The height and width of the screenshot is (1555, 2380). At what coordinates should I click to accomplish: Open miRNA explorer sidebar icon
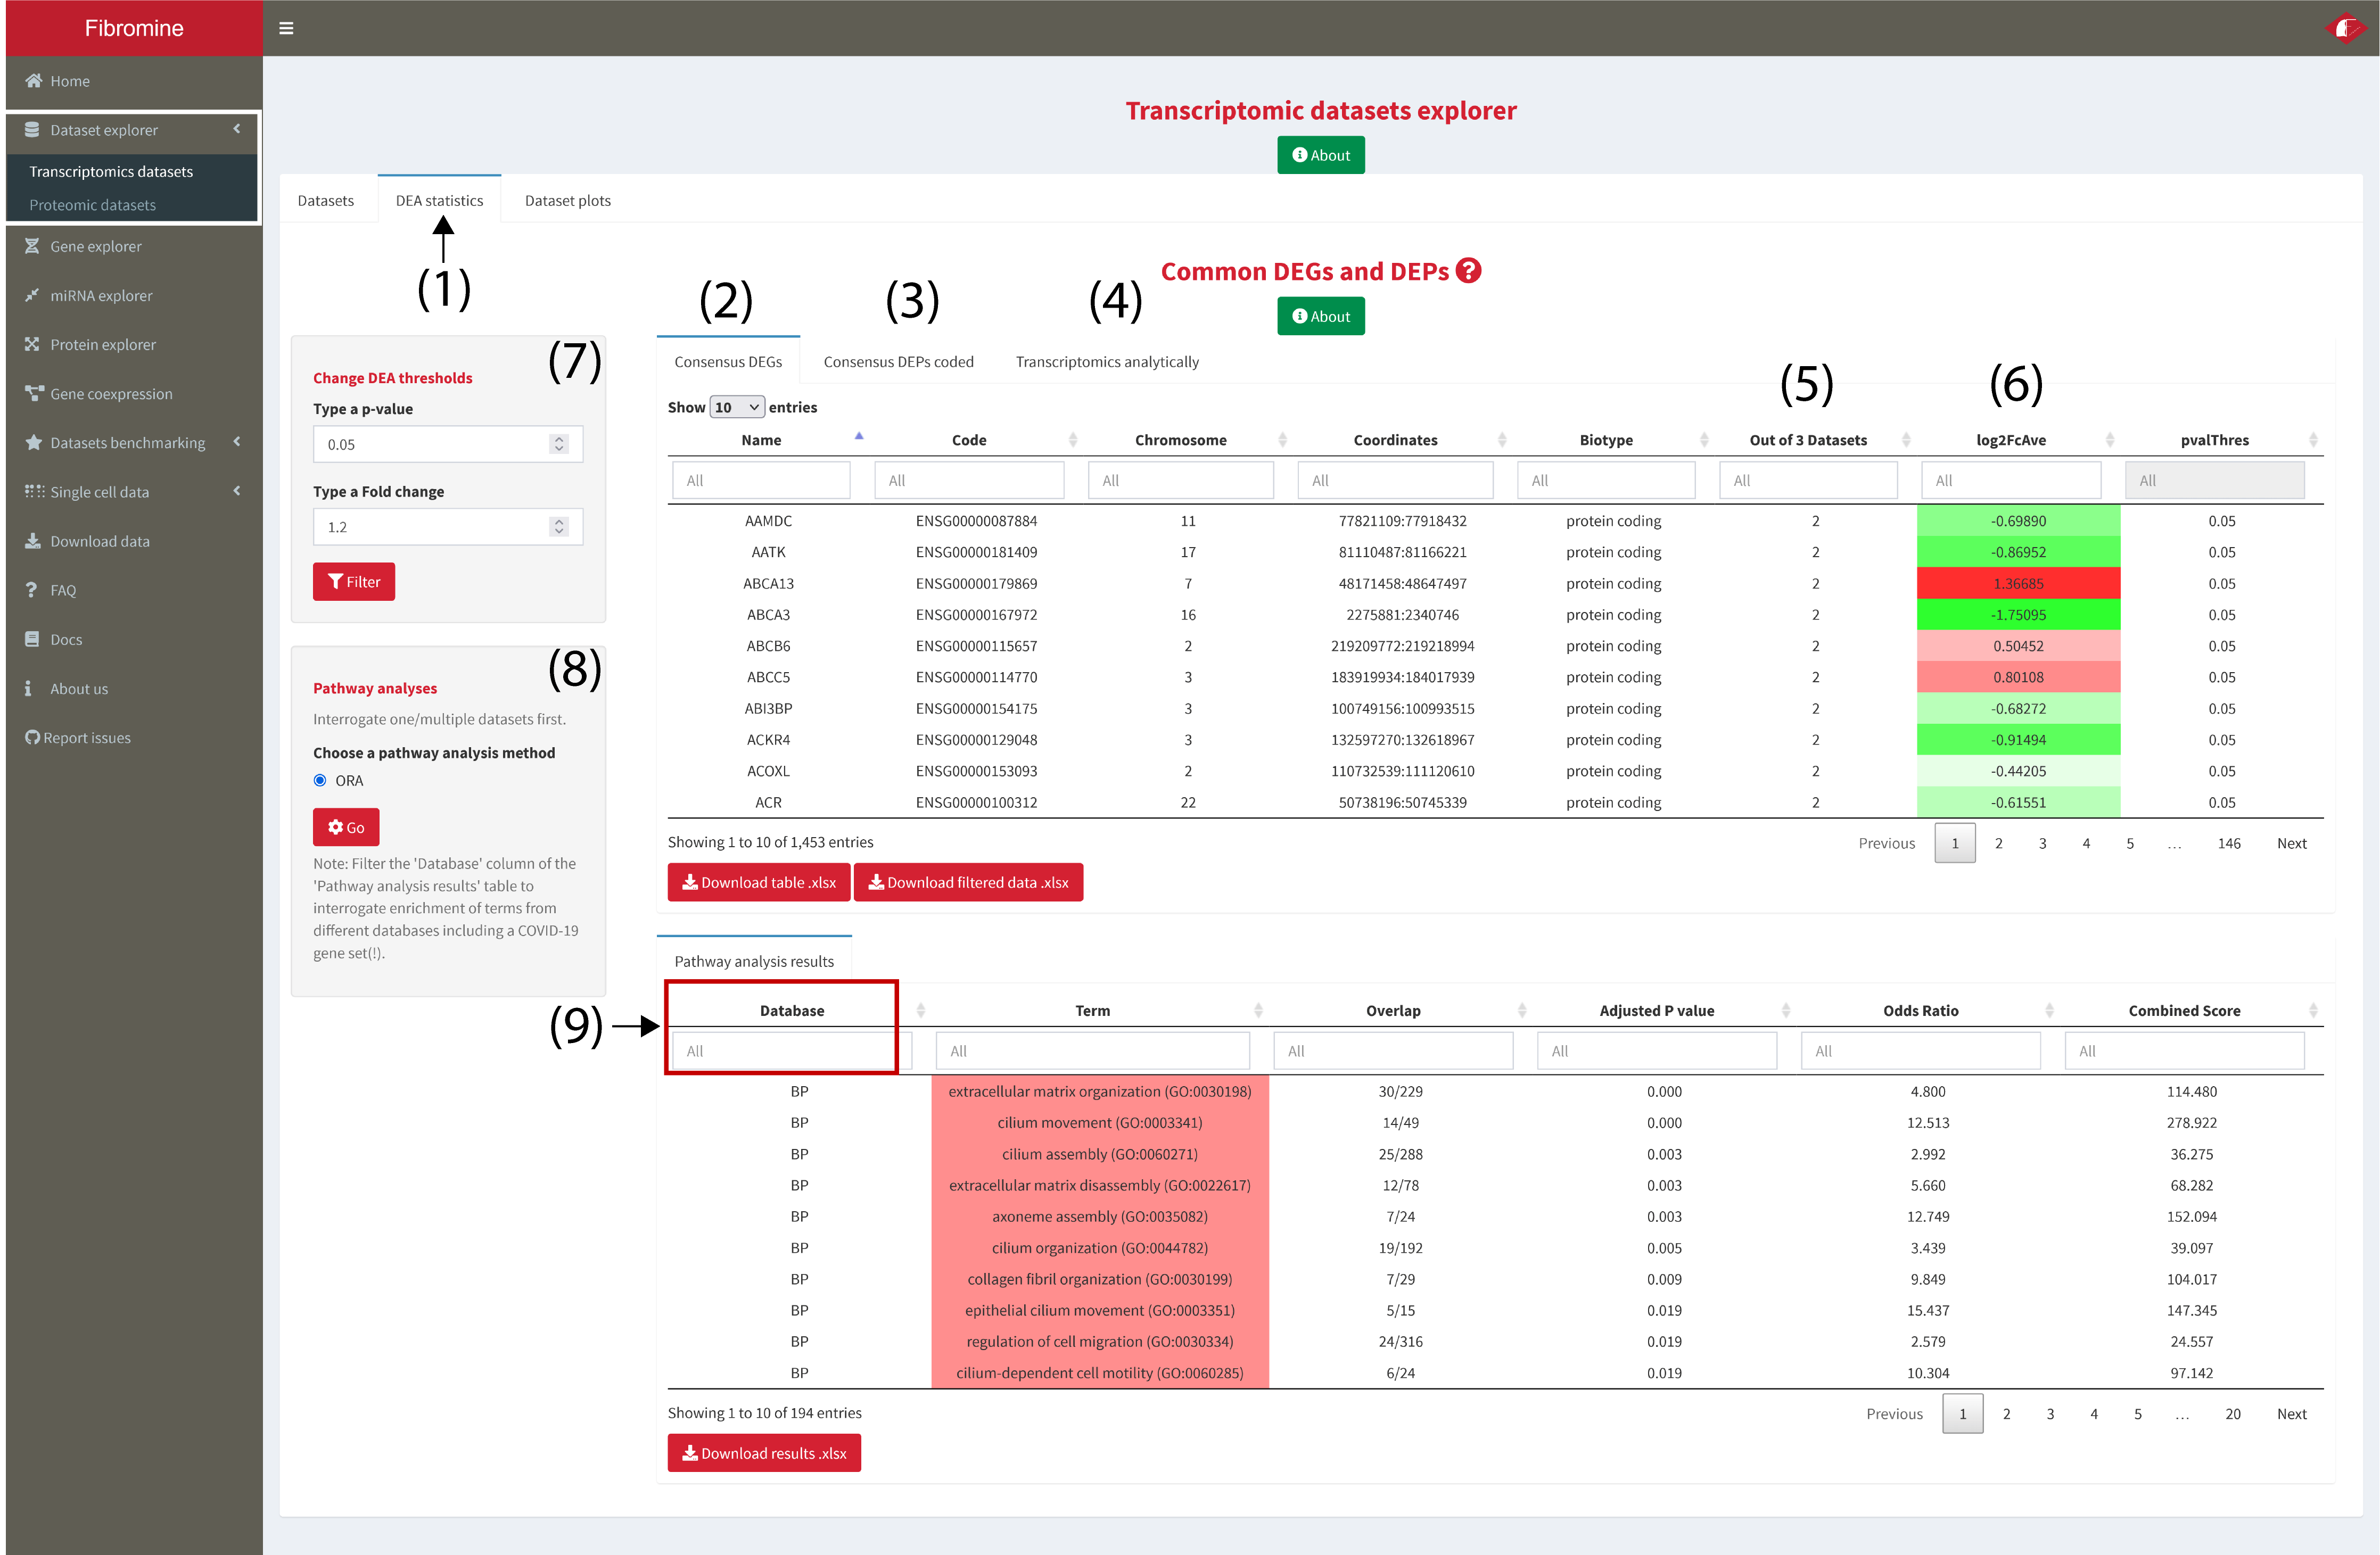click(32, 295)
